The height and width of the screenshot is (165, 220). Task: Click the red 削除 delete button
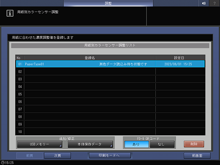tap(194, 144)
